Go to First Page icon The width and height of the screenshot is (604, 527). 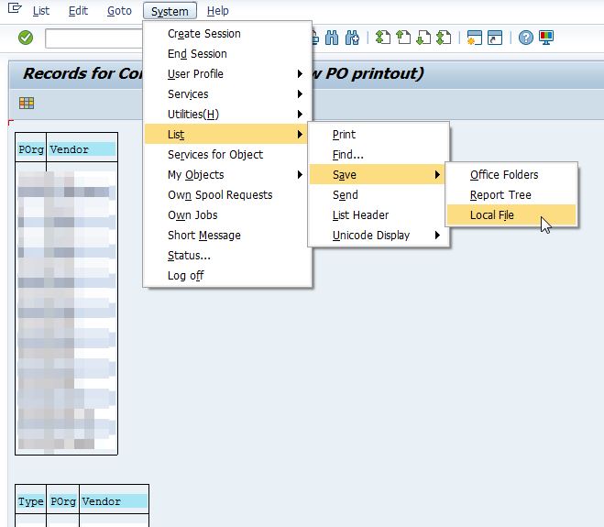[383, 38]
